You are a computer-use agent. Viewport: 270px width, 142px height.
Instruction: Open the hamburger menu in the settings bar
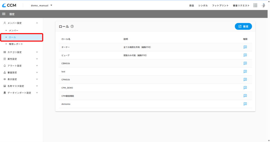(4, 14)
